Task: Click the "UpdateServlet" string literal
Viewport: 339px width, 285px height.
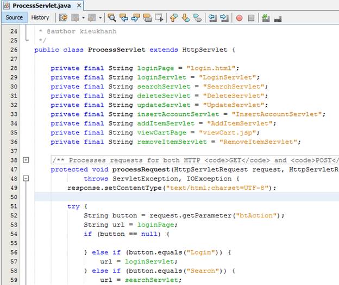Action: (234, 105)
